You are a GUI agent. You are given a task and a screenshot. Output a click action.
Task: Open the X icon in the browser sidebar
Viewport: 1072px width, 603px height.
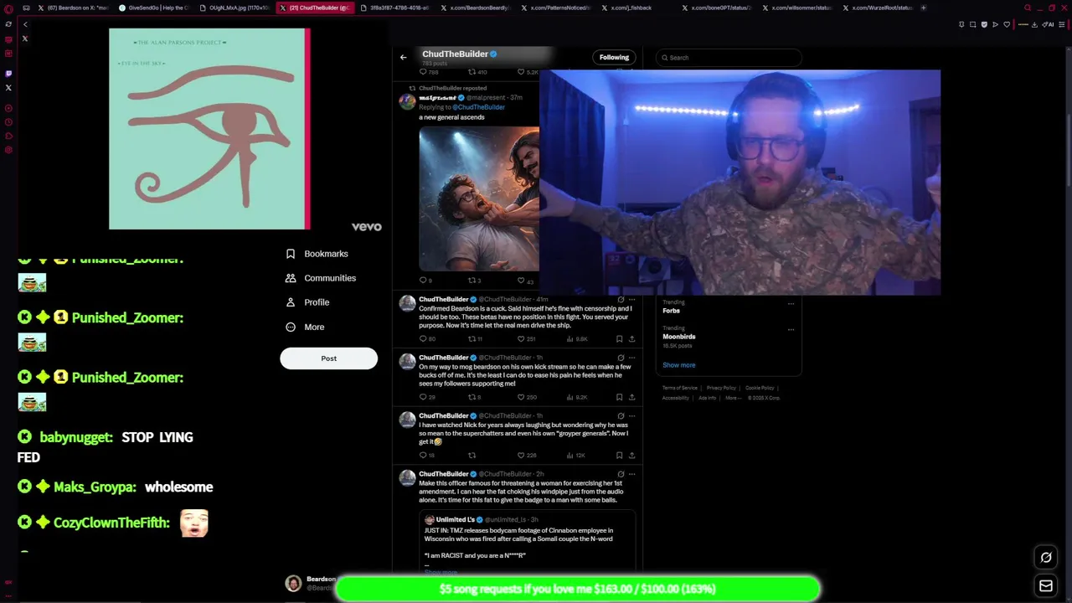point(8,87)
